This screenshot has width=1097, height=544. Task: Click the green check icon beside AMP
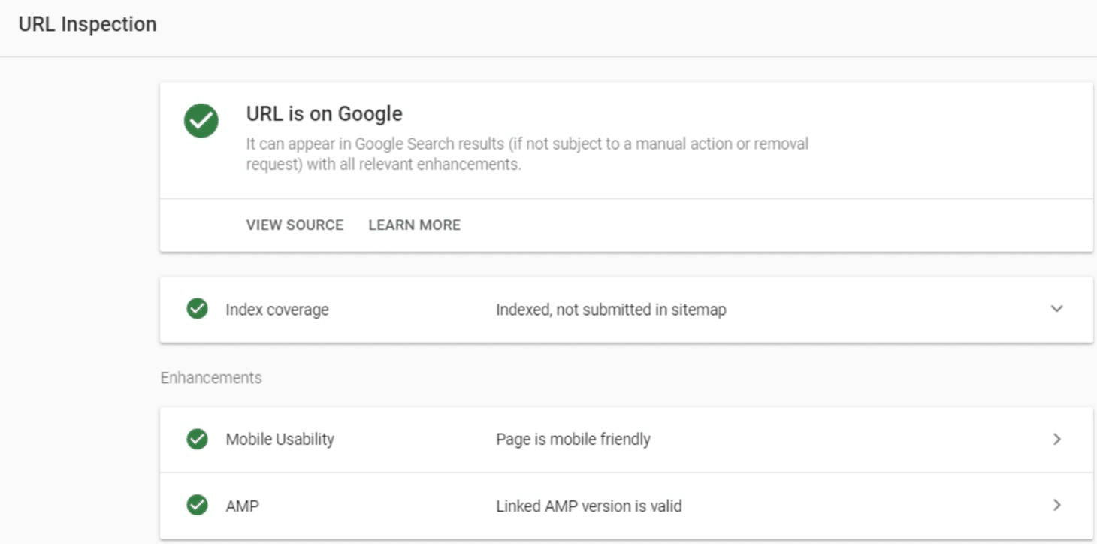198,506
